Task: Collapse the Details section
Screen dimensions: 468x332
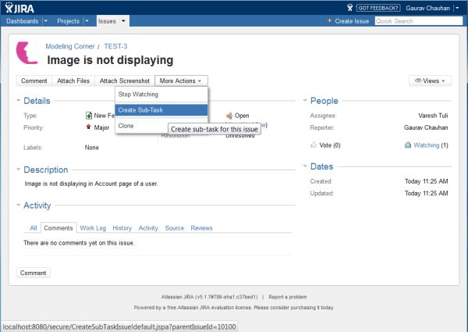Action: click(x=19, y=101)
